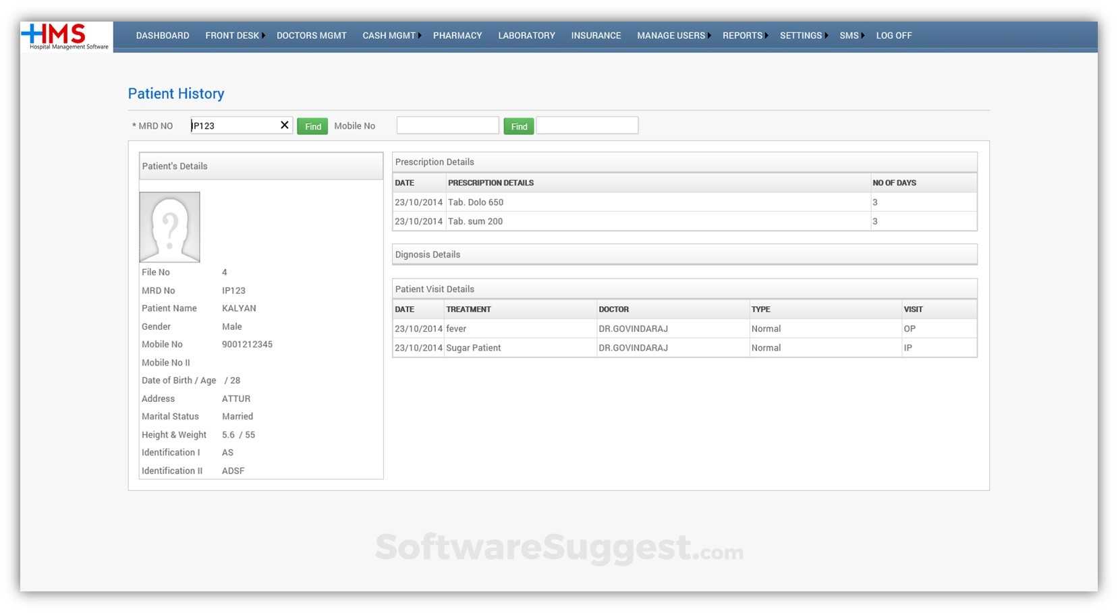Click inside the Mobile No search field
This screenshot has width=1118, height=613.
(447, 125)
